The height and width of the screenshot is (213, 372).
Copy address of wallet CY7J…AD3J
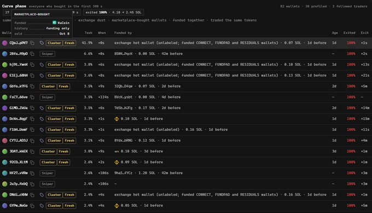point(32,141)
